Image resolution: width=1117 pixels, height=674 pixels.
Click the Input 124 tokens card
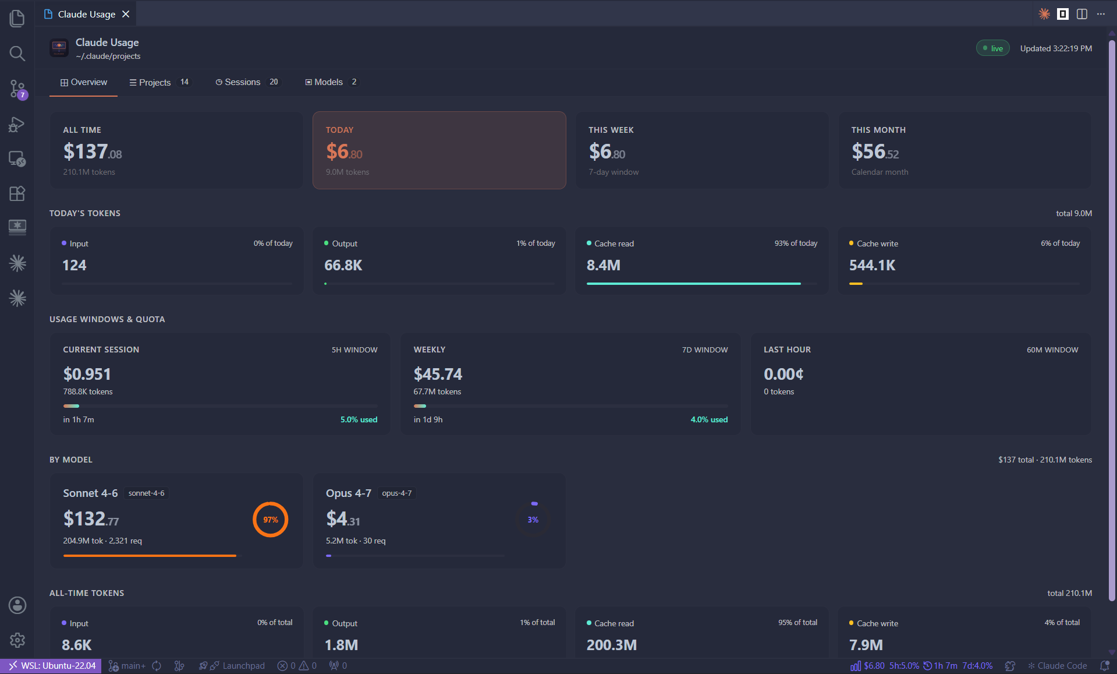tap(176, 260)
